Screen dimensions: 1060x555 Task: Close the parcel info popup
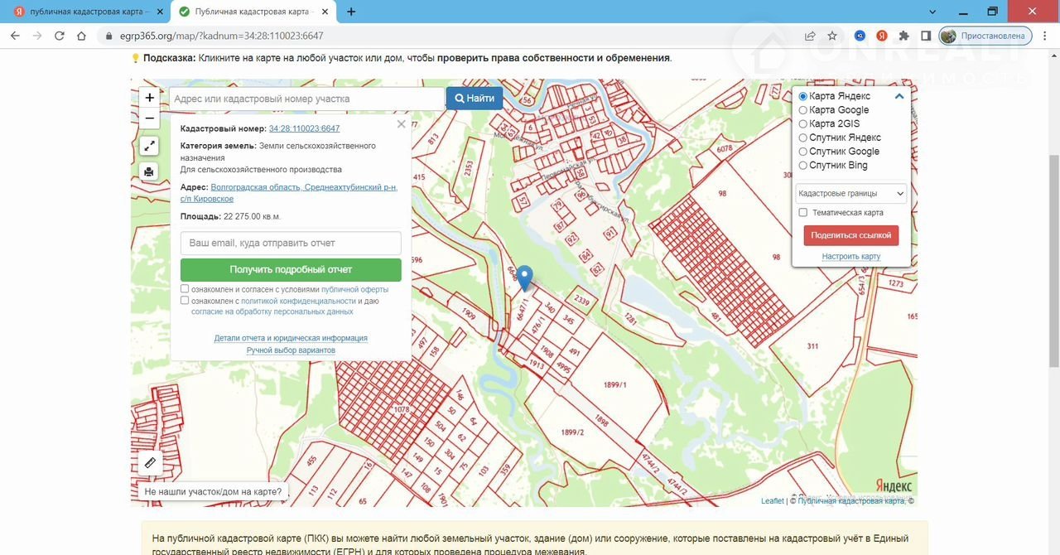tap(401, 124)
